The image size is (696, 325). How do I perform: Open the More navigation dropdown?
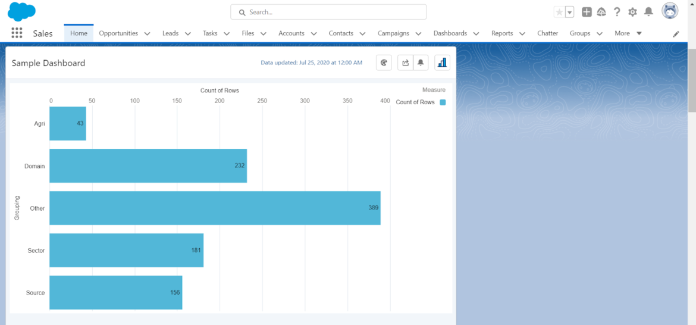click(x=628, y=33)
